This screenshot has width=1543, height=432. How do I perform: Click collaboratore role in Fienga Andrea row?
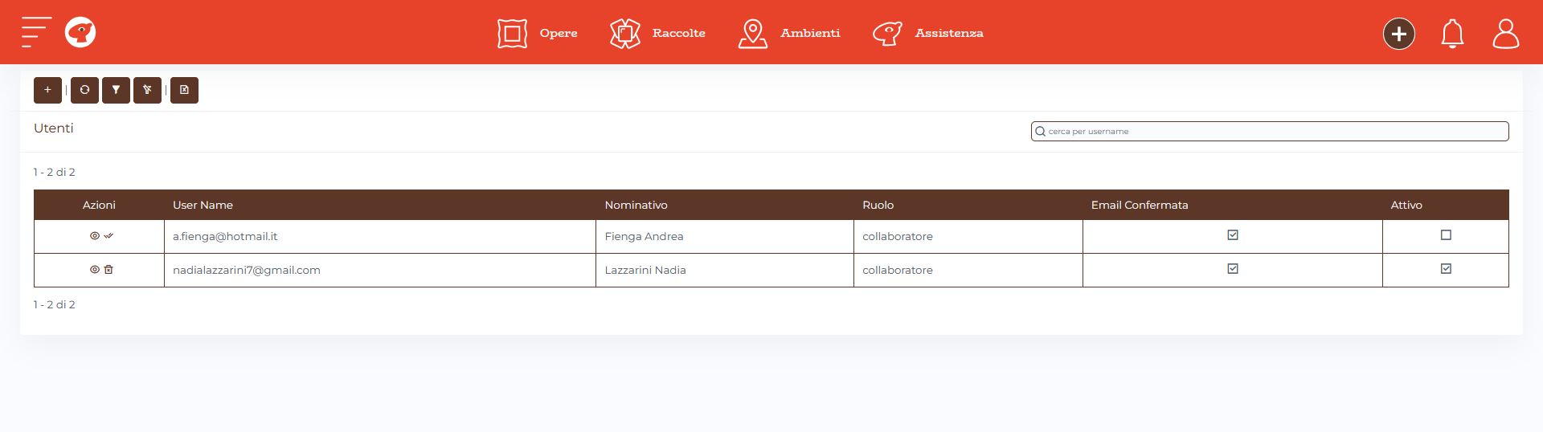(898, 236)
